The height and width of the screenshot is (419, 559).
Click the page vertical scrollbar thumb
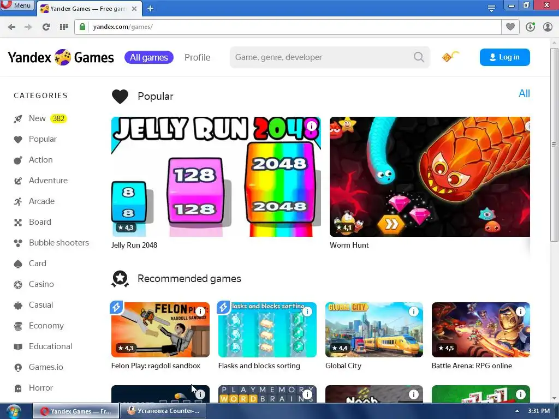[554, 144]
